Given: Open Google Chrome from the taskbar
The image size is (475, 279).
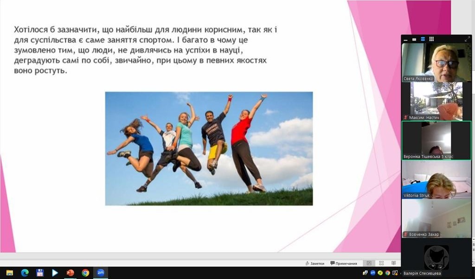Looking at the screenshot, I should (x=85, y=273).
